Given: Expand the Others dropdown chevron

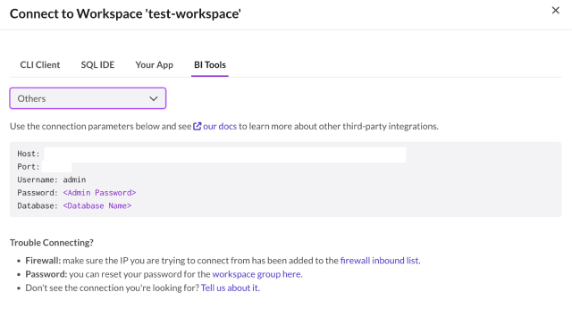Looking at the screenshot, I should 154,98.
